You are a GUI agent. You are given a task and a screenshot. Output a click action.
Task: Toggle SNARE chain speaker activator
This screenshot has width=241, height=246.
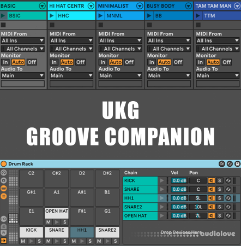212,189
